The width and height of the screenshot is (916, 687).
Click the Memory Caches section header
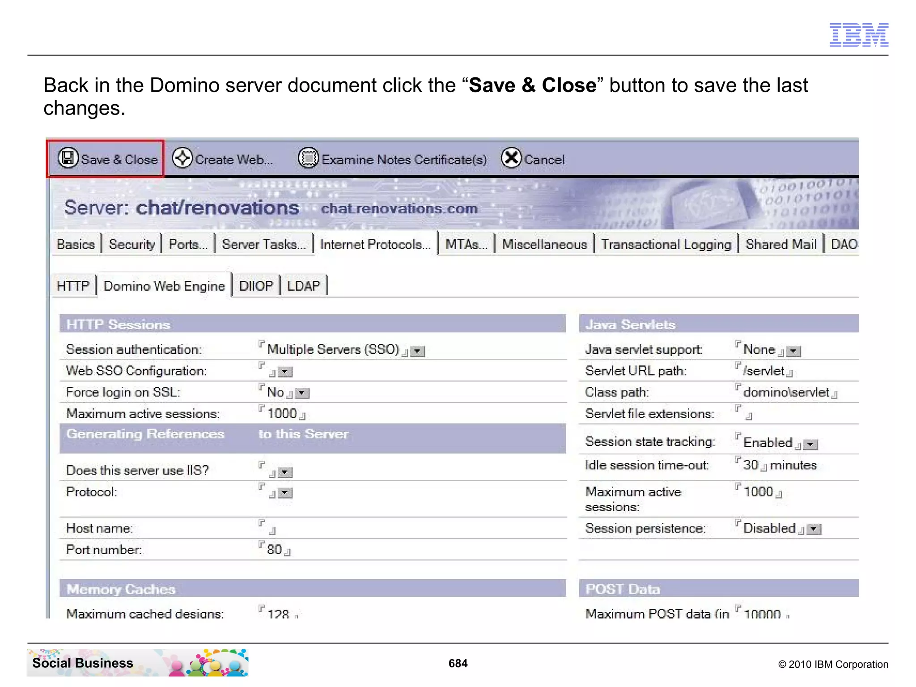[x=313, y=588]
